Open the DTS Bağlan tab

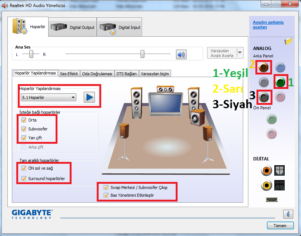click(x=126, y=74)
